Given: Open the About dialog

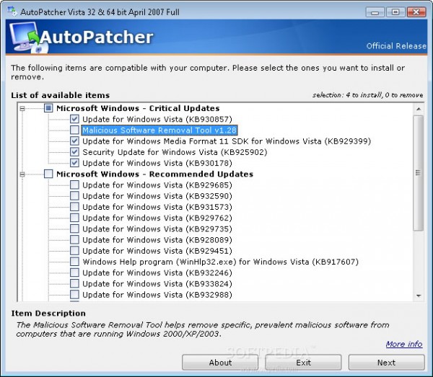Looking at the screenshot, I should tap(220, 363).
